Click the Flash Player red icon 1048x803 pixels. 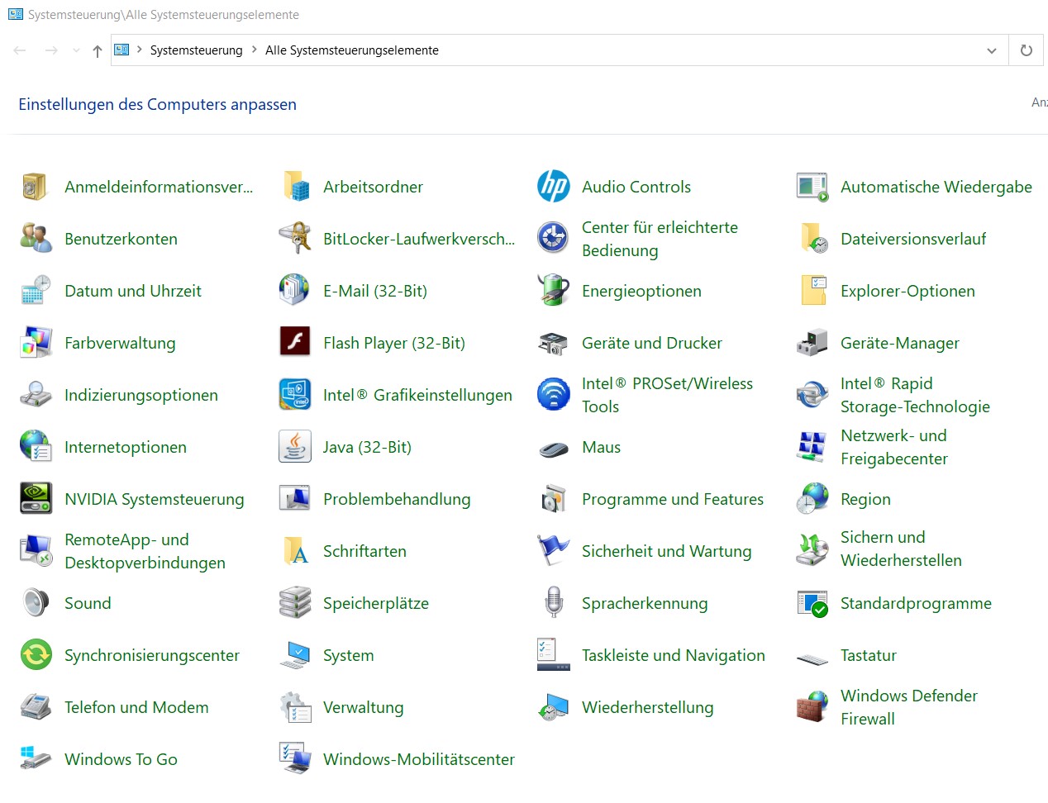pos(295,343)
